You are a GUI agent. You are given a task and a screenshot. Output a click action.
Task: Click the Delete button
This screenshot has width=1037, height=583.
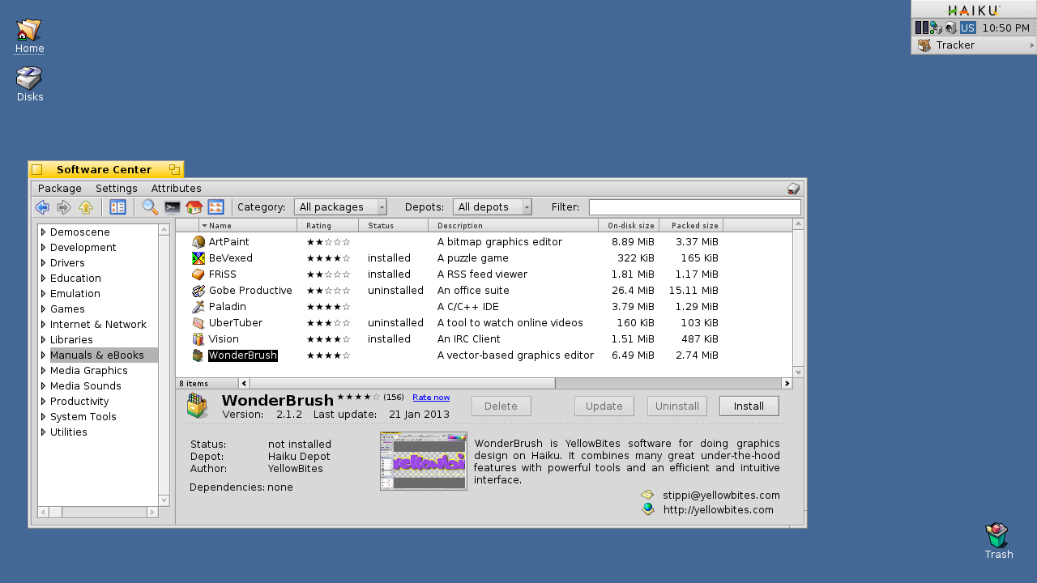(501, 406)
